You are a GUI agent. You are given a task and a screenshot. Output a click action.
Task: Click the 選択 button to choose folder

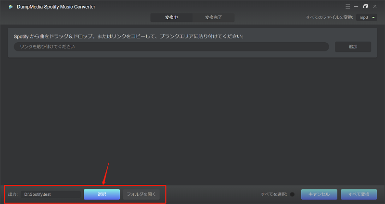click(102, 194)
